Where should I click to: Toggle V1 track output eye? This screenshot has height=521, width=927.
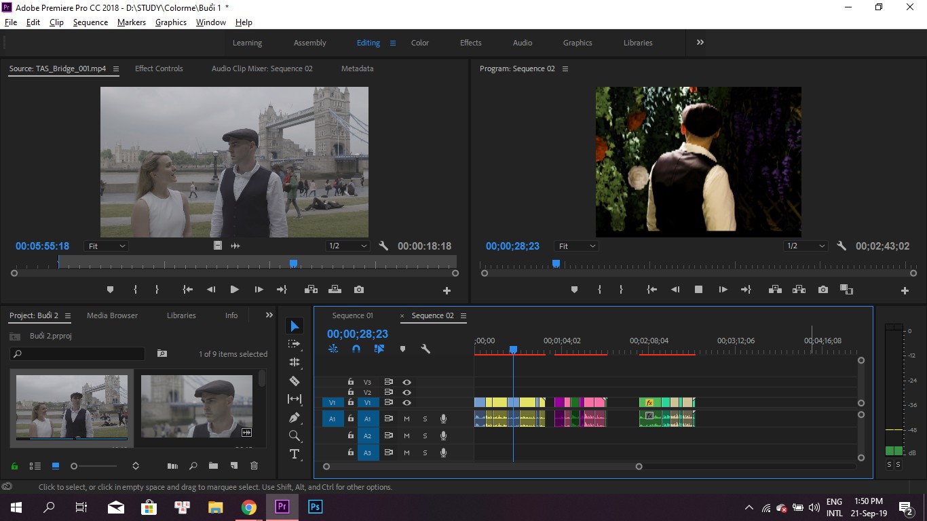[x=406, y=402]
